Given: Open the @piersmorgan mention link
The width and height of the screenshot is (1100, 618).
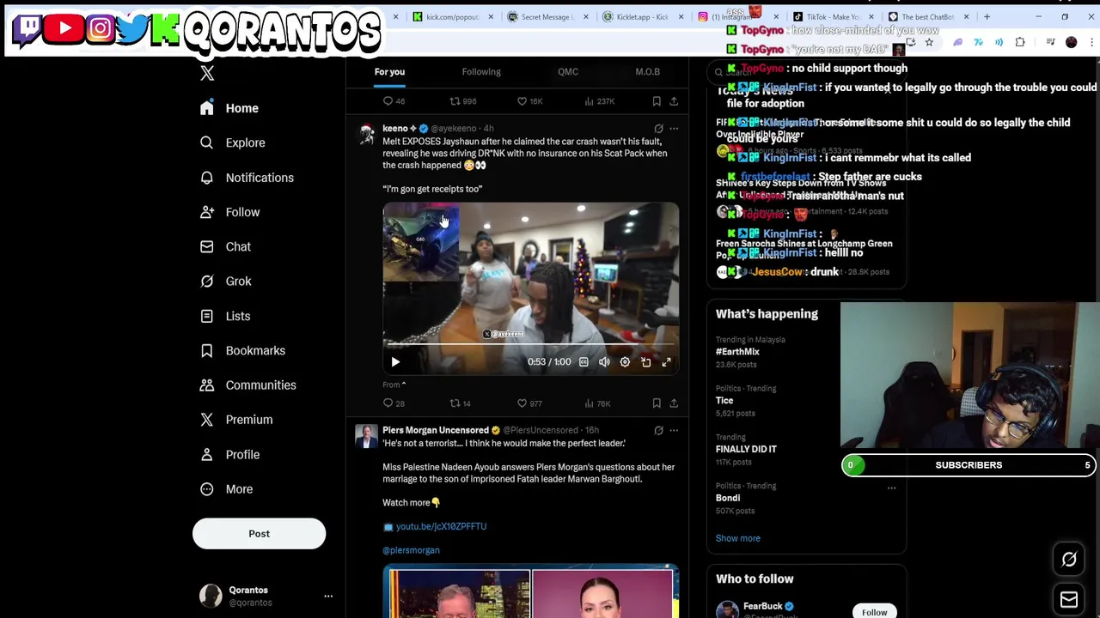Looking at the screenshot, I should click(x=411, y=550).
